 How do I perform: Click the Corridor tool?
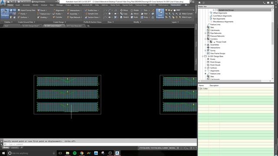pos(57,17)
